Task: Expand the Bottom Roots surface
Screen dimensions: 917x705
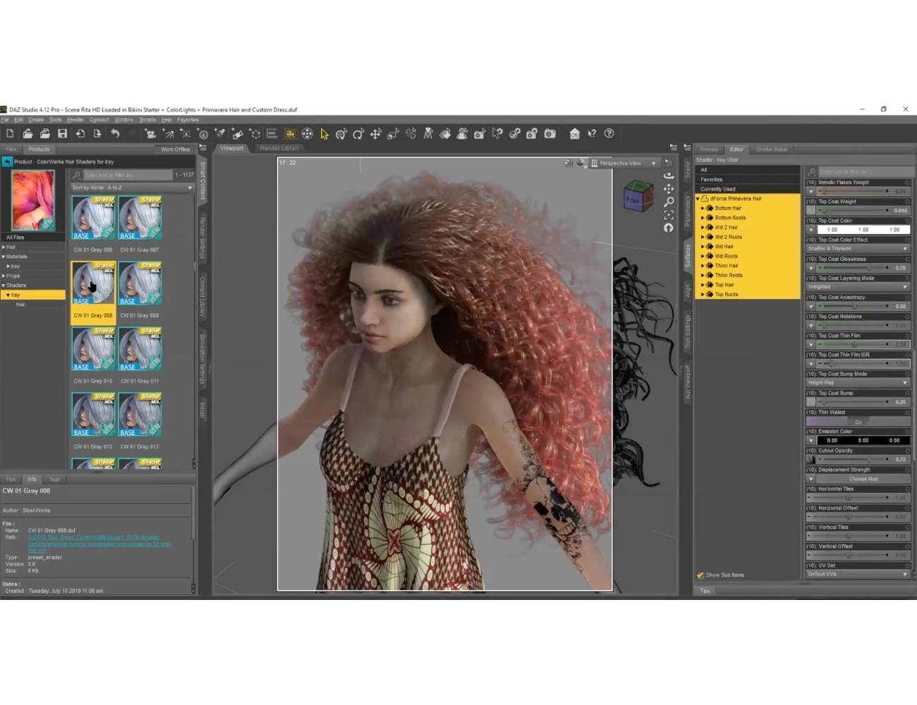Action: (703, 218)
